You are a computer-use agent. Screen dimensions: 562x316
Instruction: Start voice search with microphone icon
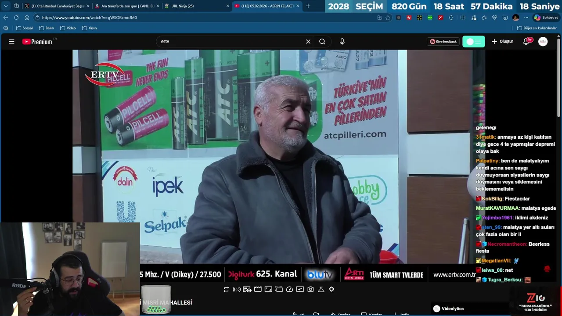coord(342,42)
